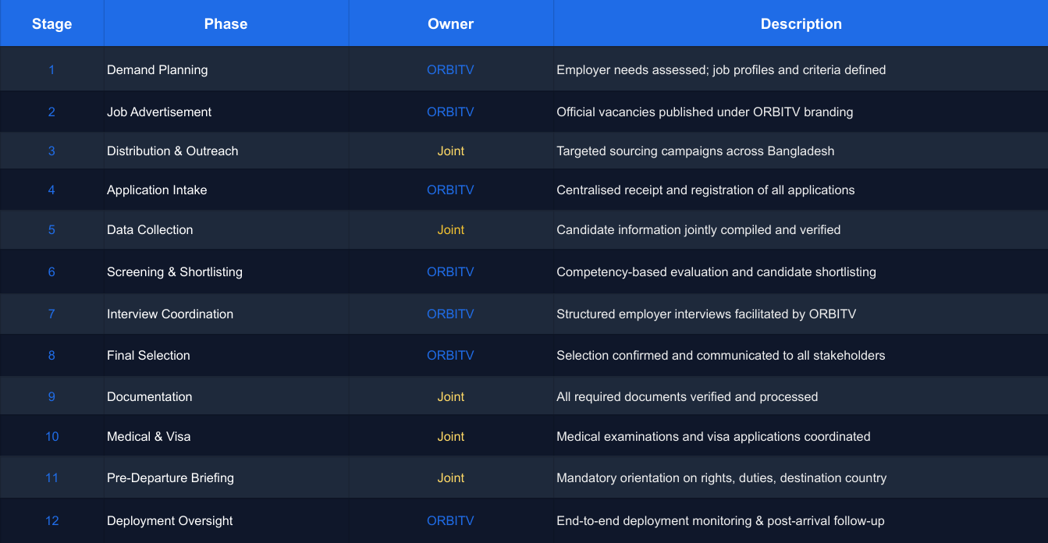The height and width of the screenshot is (543, 1048).
Task: Select Interview Coordination phase cell
Action: click(x=226, y=314)
